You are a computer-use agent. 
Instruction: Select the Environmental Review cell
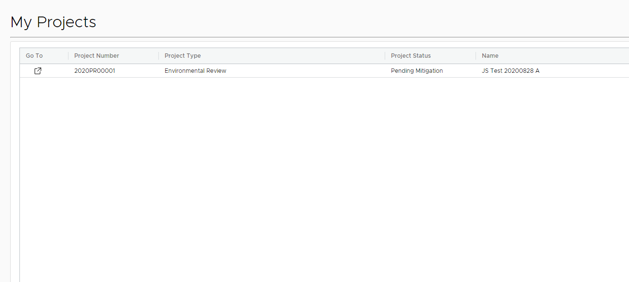tap(195, 71)
